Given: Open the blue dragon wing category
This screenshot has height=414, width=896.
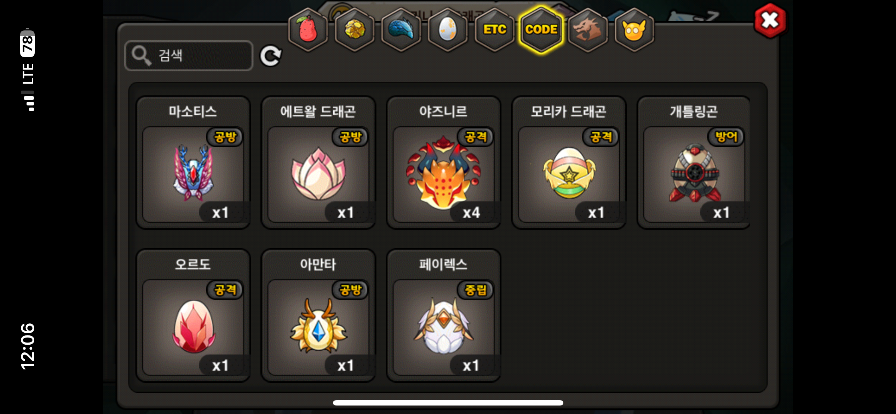Looking at the screenshot, I should coord(401,30).
